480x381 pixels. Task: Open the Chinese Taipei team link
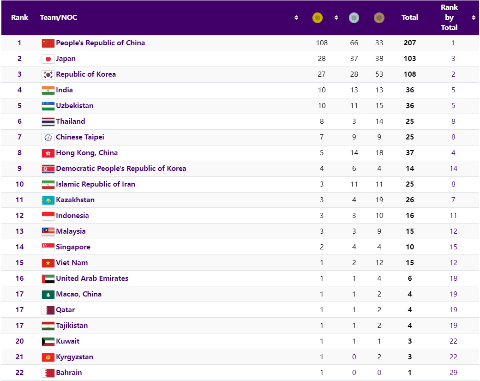point(80,137)
